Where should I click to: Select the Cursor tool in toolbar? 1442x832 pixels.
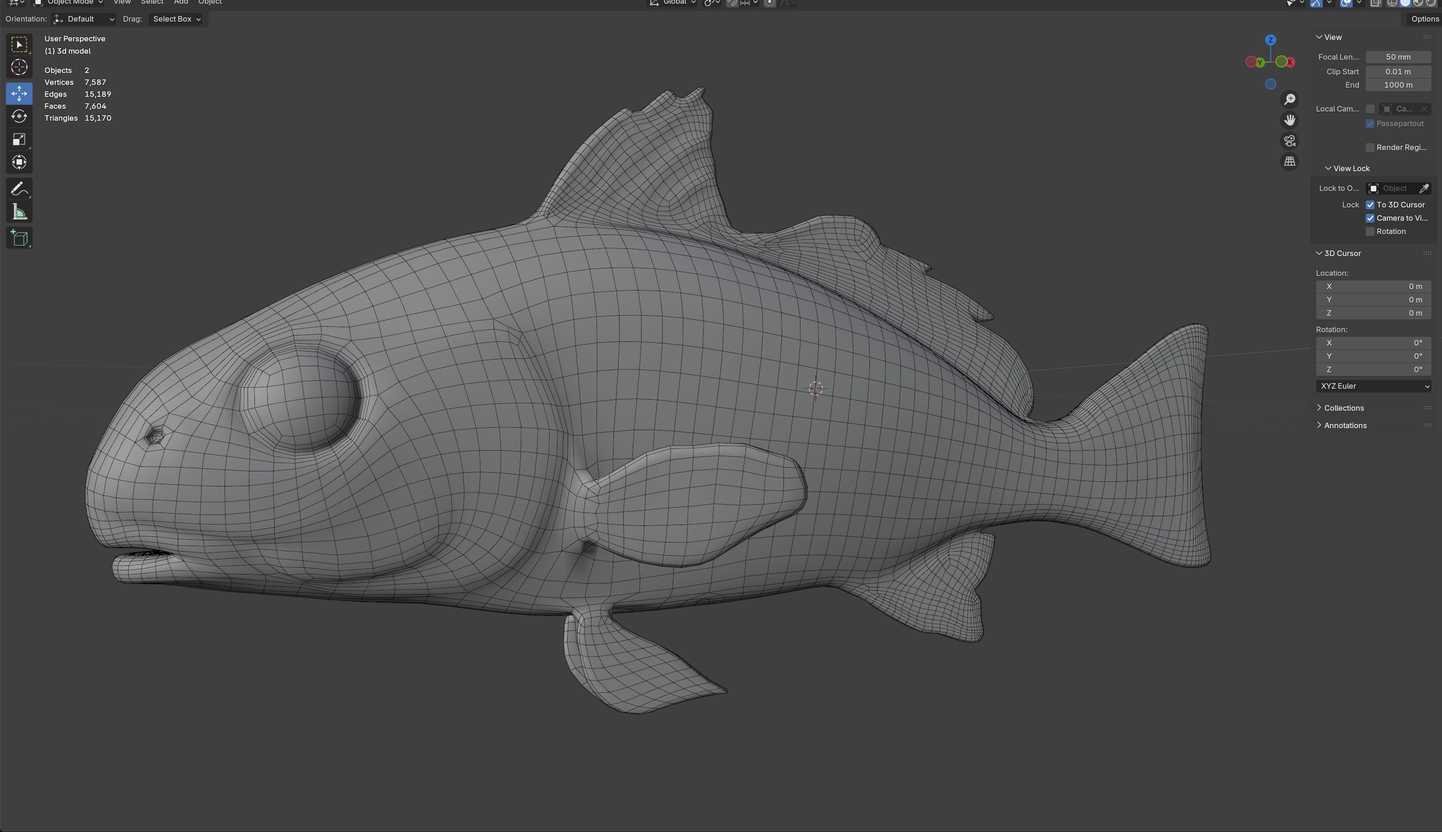[19, 67]
